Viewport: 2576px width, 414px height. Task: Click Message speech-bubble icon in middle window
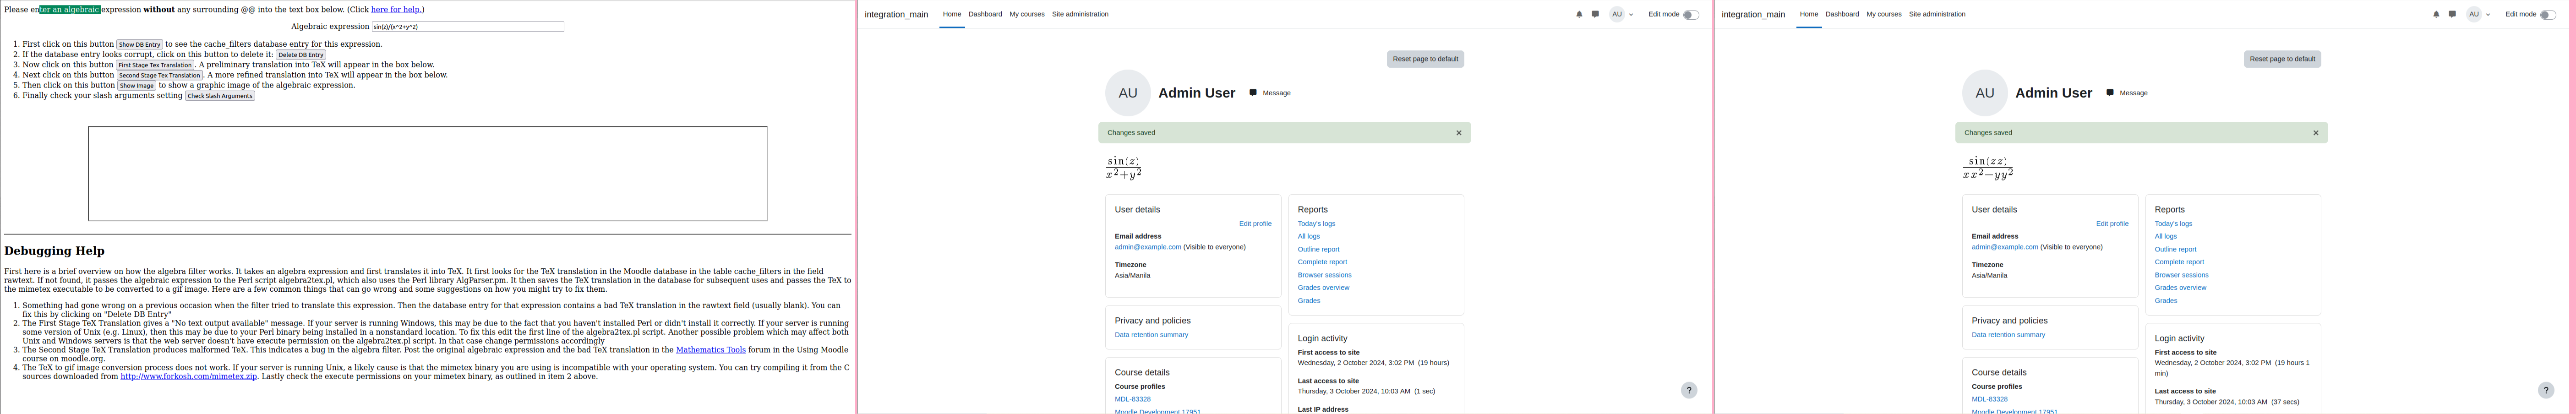[x=1253, y=93]
